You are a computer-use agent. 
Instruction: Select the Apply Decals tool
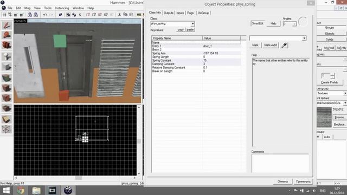pos(7,97)
